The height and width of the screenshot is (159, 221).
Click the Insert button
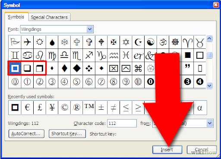coord(167,149)
